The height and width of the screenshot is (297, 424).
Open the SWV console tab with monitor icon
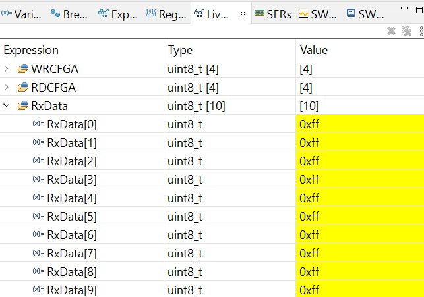pos(365,14)
